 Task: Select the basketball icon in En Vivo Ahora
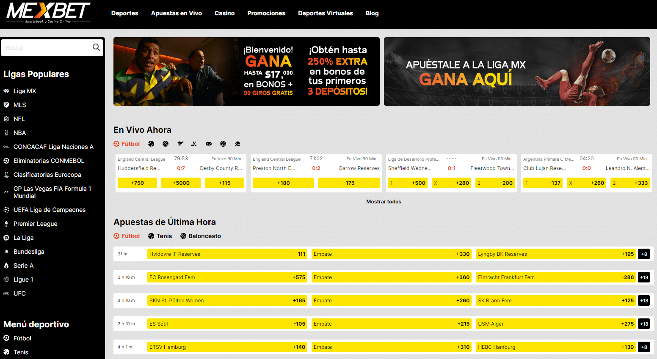click(x=166, y=144)
